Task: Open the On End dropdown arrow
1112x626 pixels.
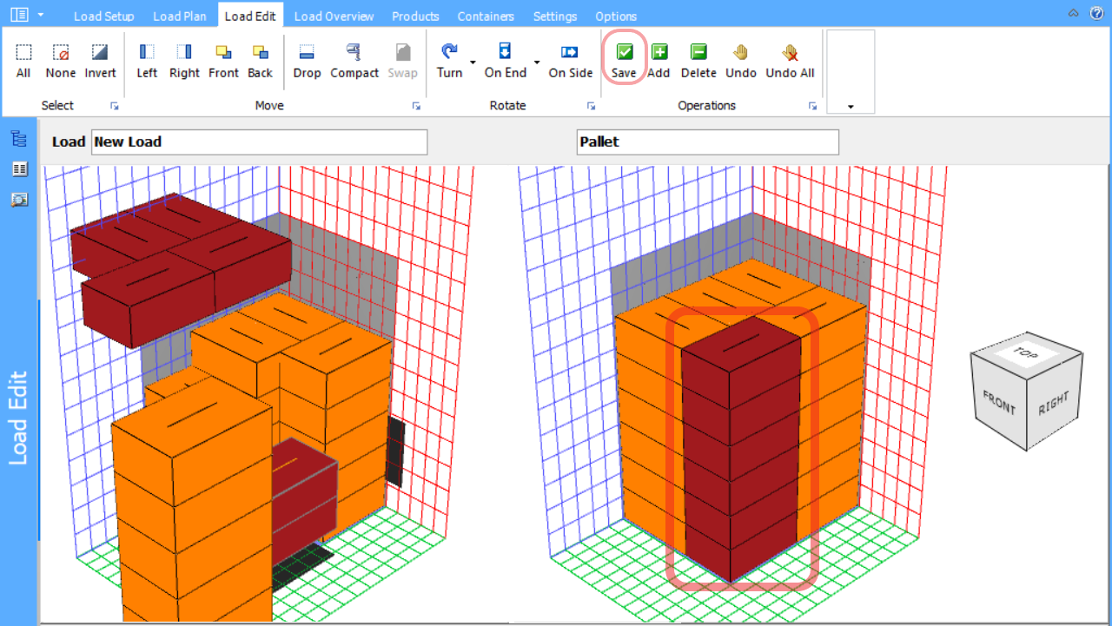Action: [x=537, y=63]
